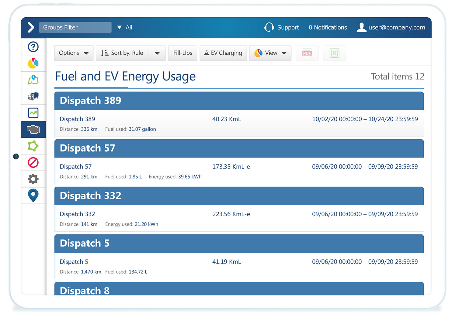Click the Fill-Ups button
This screenshot has height=317, width=455.
click(x=182, y=53)
